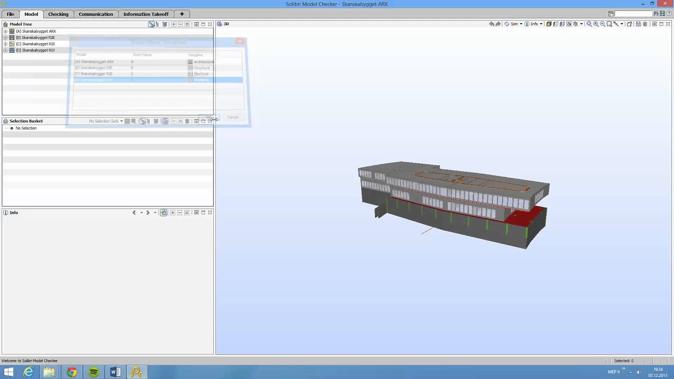
Task: Select (A) Skanskabygget ARK in Model Tree
Action: point(35,31)
